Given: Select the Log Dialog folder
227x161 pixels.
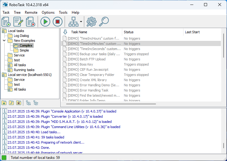Looking at the screenshot, I should coord(21,36).
